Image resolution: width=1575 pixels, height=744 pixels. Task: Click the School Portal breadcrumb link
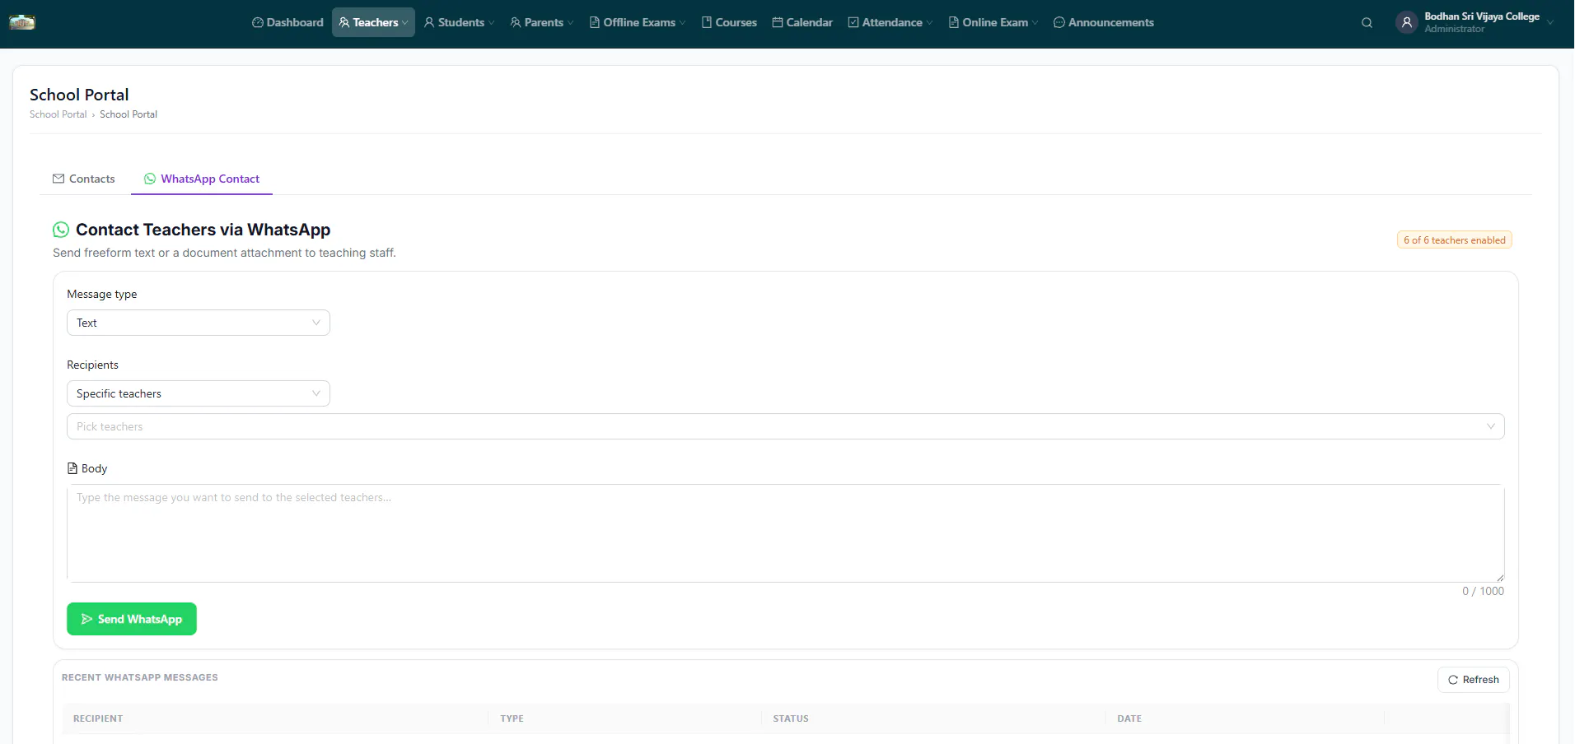point(58,114)
